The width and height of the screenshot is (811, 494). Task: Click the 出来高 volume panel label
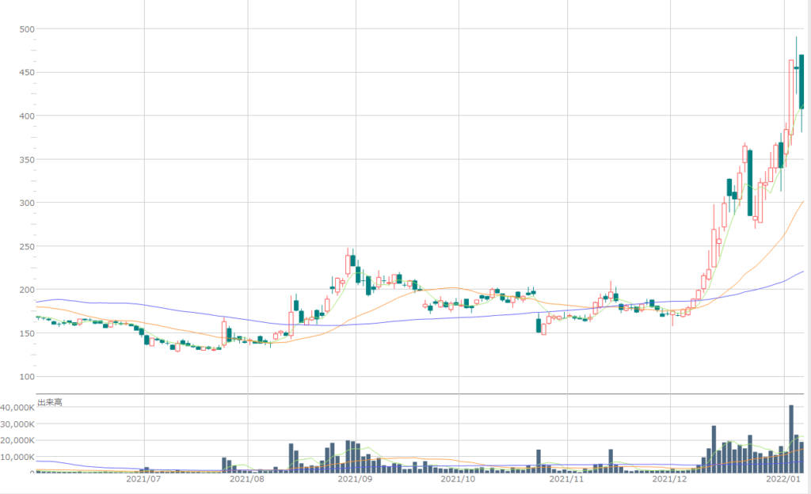pos(50,402)
